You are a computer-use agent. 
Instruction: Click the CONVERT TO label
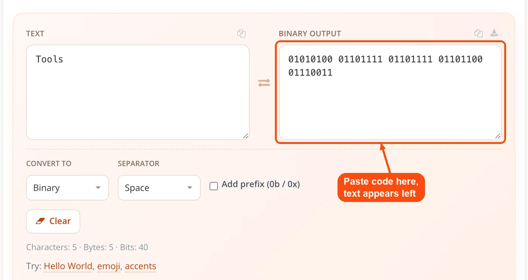tap(49, 164)
